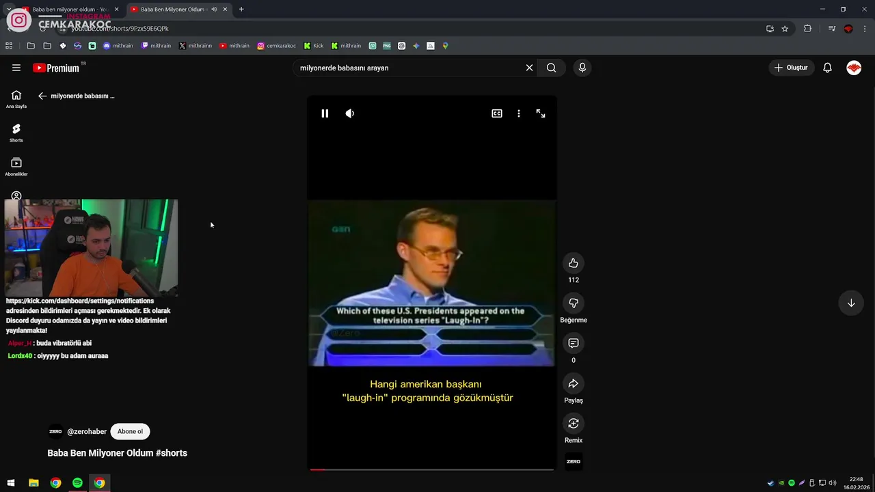Start voice search with the microphone
Screen dimensions: 875x492
582,68
